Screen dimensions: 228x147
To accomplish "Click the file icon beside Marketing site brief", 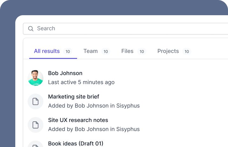I will click(35, 101).
